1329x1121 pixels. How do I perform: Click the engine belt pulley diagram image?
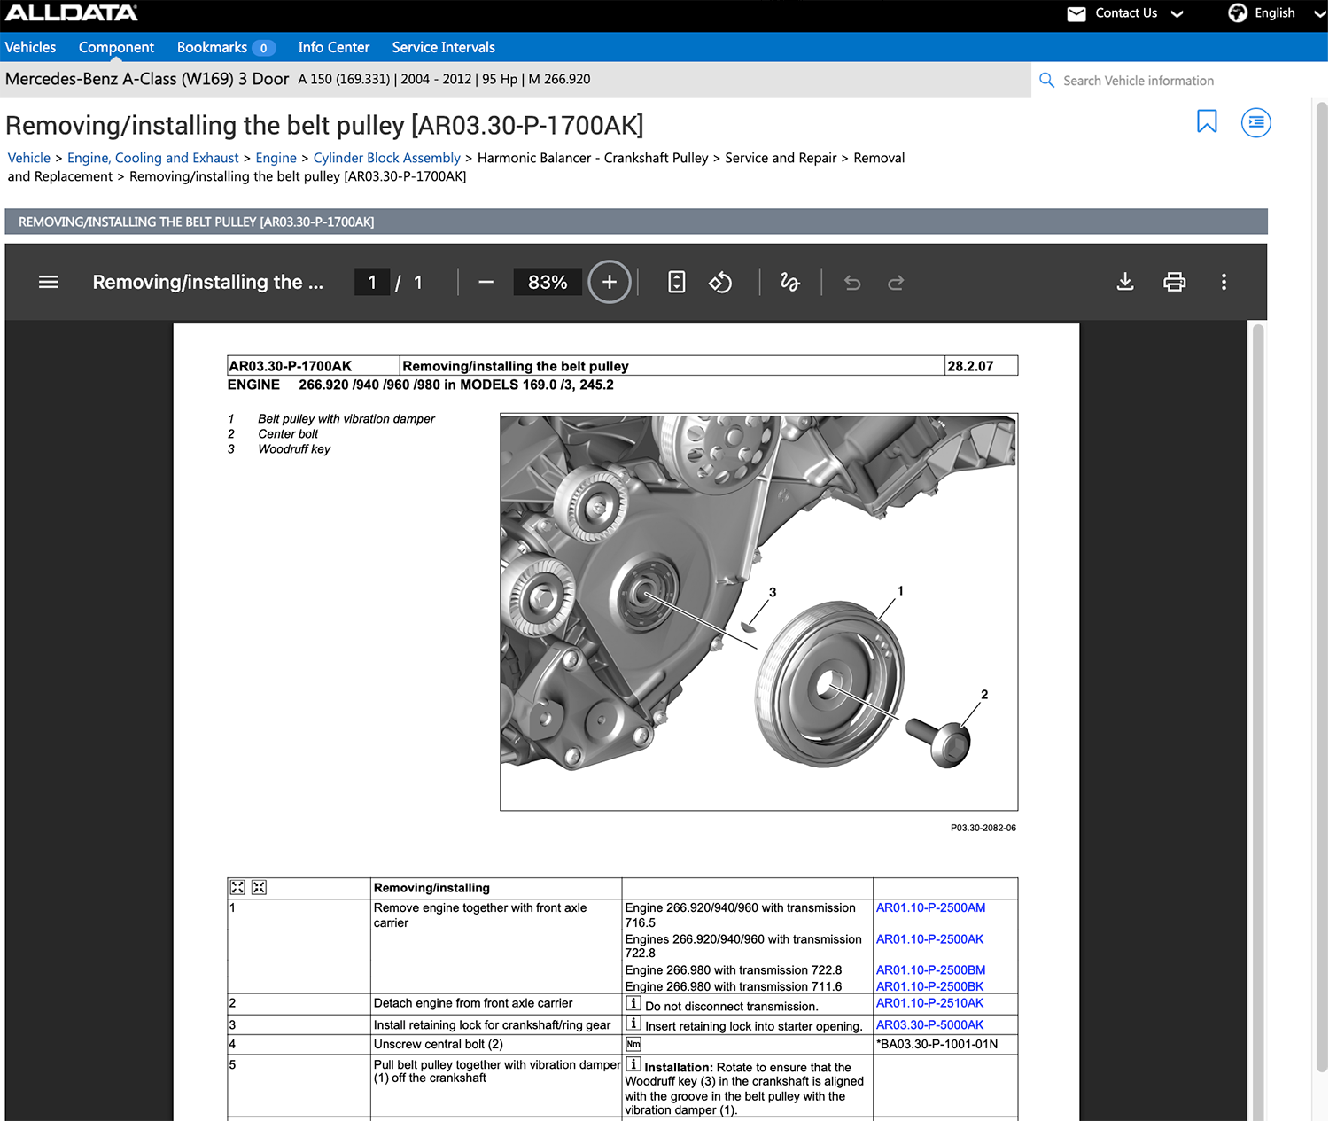click(758, 611)
